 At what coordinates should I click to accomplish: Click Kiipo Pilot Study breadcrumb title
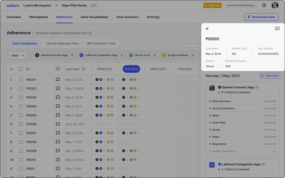(x=74, y=5)
